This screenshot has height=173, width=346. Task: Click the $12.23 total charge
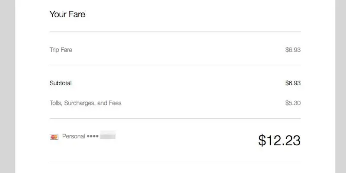pos(279,140)
